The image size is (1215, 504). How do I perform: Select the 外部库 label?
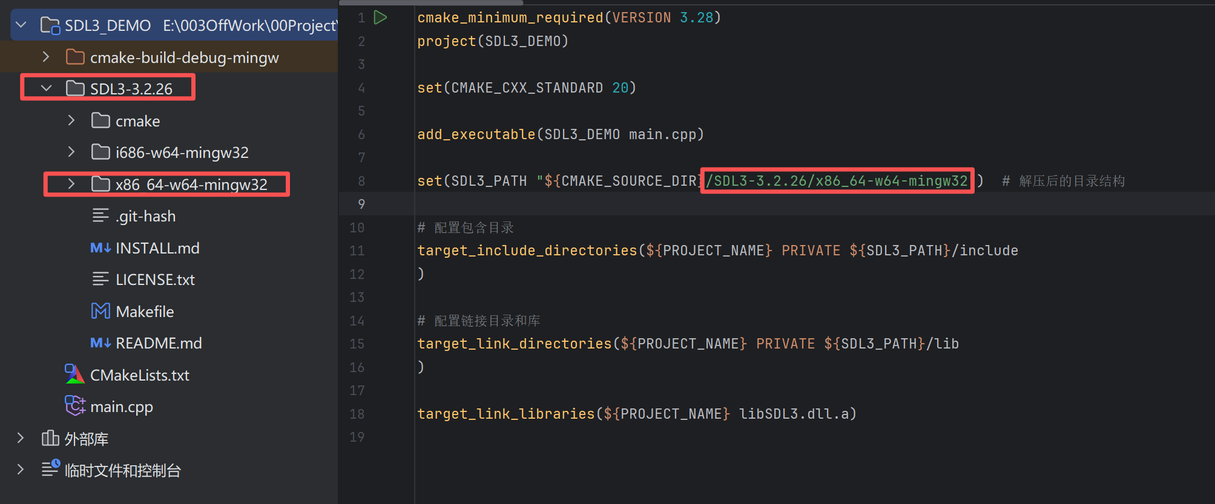click(x=87, y=439)
